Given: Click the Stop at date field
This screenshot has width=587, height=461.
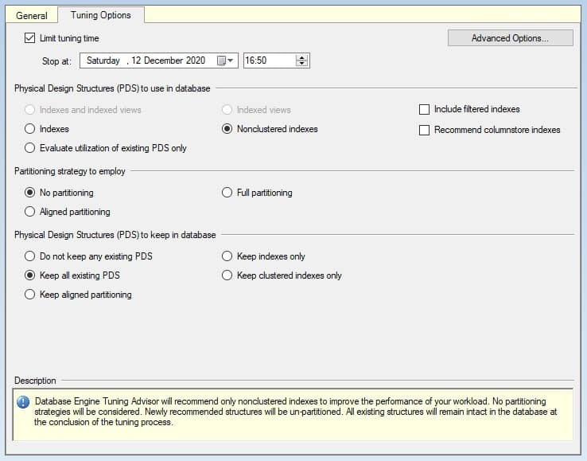Looking at the screenshot, I should coord(159,61).
